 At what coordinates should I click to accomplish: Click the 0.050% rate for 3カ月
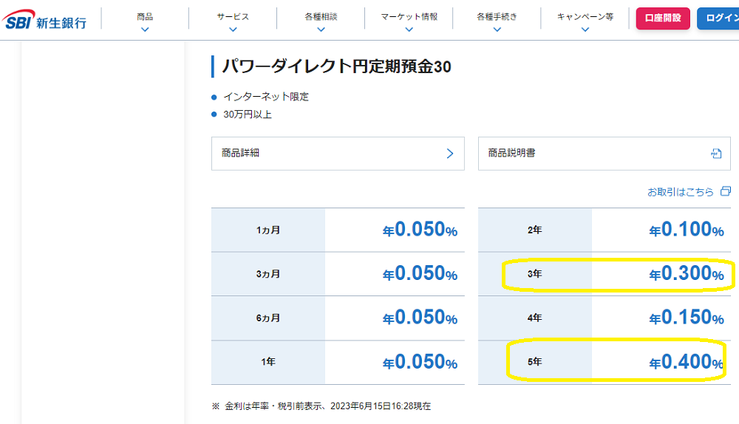click(x=420, y=274)
